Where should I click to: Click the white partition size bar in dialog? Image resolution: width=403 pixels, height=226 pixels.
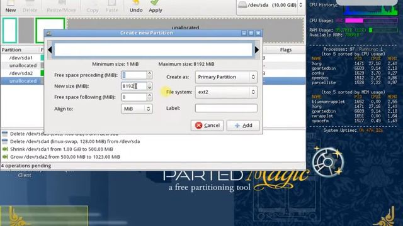click(x=153, y=50)
